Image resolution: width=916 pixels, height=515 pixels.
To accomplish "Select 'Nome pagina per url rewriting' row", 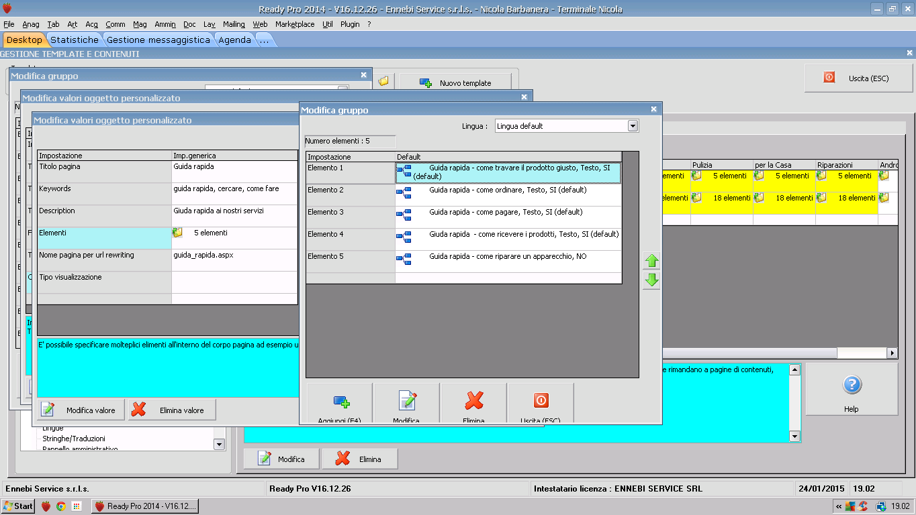I will (x=167, y=260).
